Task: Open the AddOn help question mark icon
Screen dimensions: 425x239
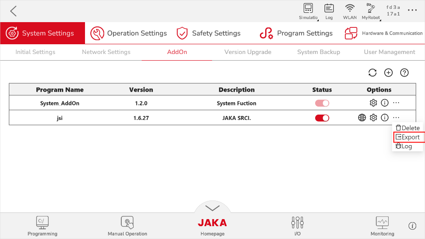Action: tap(404, 73)
